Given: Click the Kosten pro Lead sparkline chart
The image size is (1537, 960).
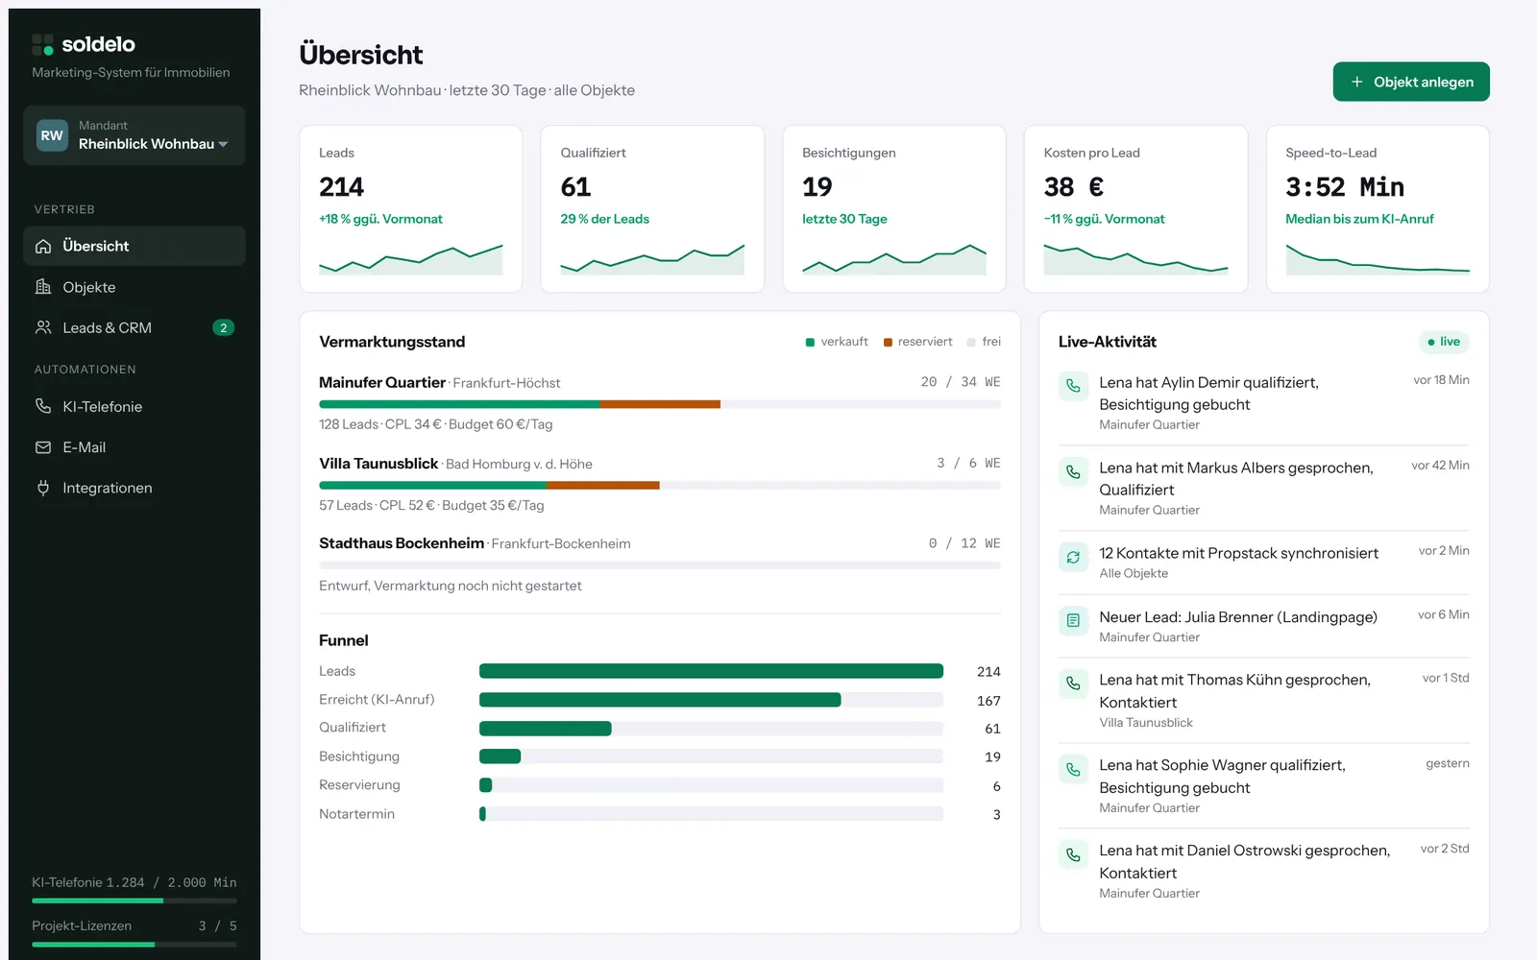Looking at the screenshot, I should coord(1135,259).
